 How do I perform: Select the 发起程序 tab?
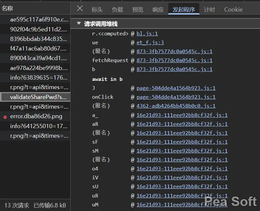[184, 10]
